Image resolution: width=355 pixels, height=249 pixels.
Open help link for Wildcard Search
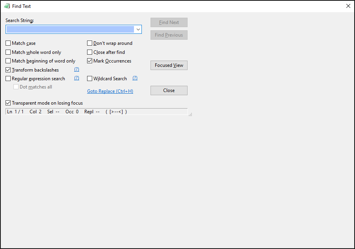pyautogui.click(x=135, y=78)
